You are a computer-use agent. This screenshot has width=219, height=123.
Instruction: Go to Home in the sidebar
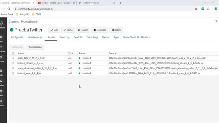[x=1, y=39]
